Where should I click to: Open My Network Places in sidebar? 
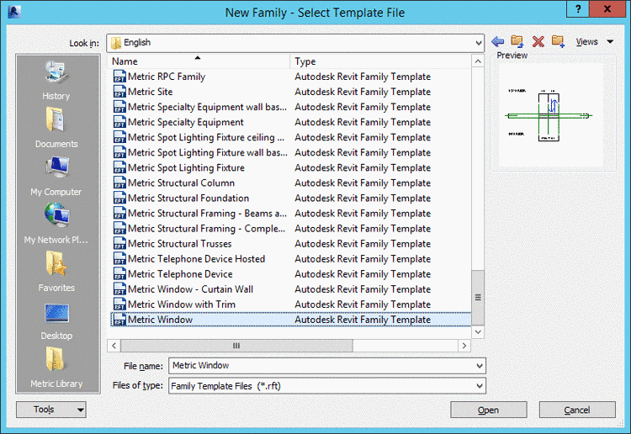tap(56, 224)
